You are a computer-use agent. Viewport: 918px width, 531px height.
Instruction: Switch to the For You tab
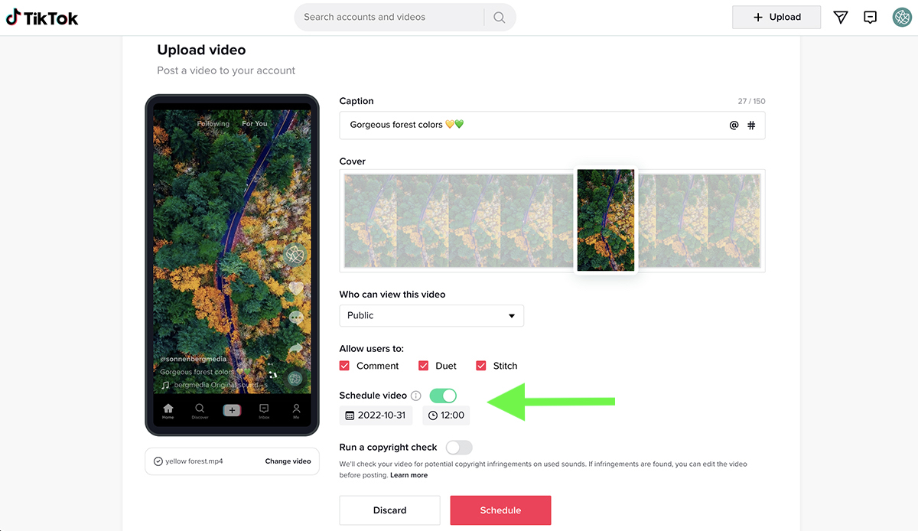[253, 123]
